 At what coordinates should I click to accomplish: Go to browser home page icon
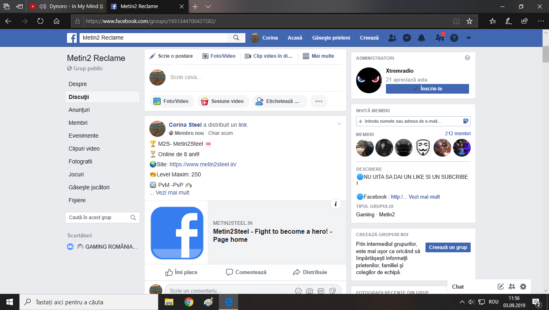[57, 21]
